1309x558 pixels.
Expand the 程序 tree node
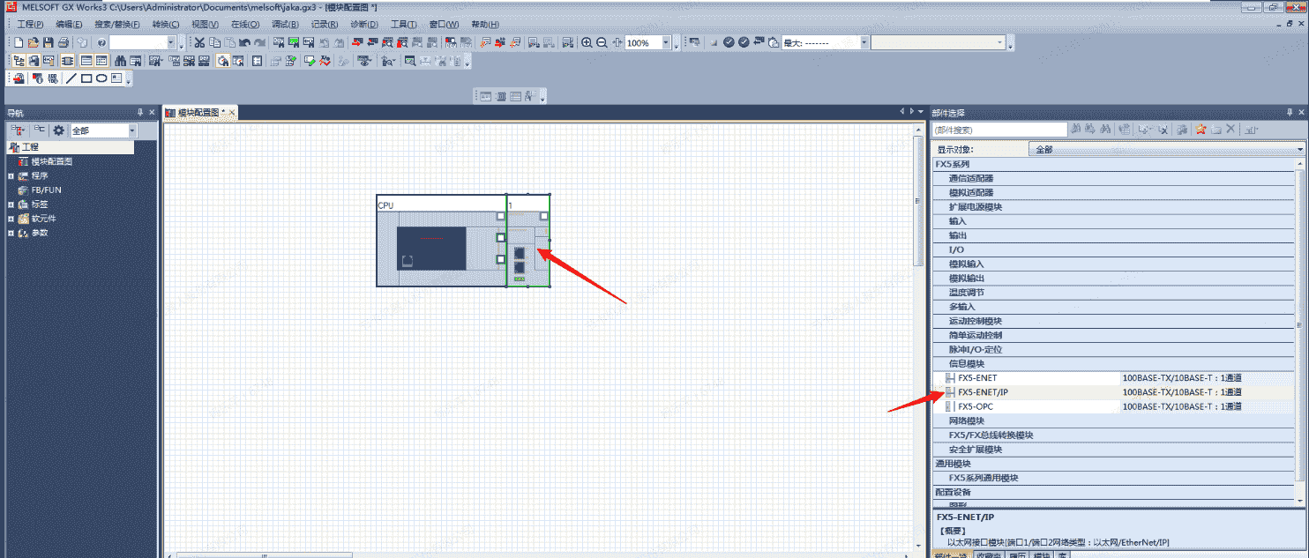coord(11,176)
